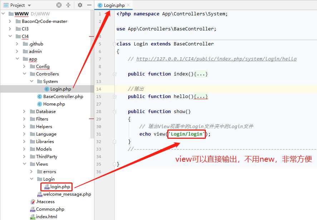Expand the errors folder
This screenshot has height=220, width=317.
coord(31,171)
